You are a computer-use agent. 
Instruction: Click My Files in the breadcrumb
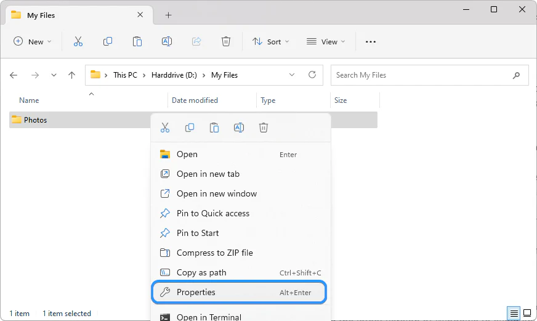coord(224,75)
